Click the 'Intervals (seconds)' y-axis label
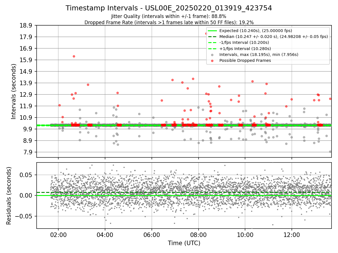Viewport: 338px width, 253px height. click(14, 91)
